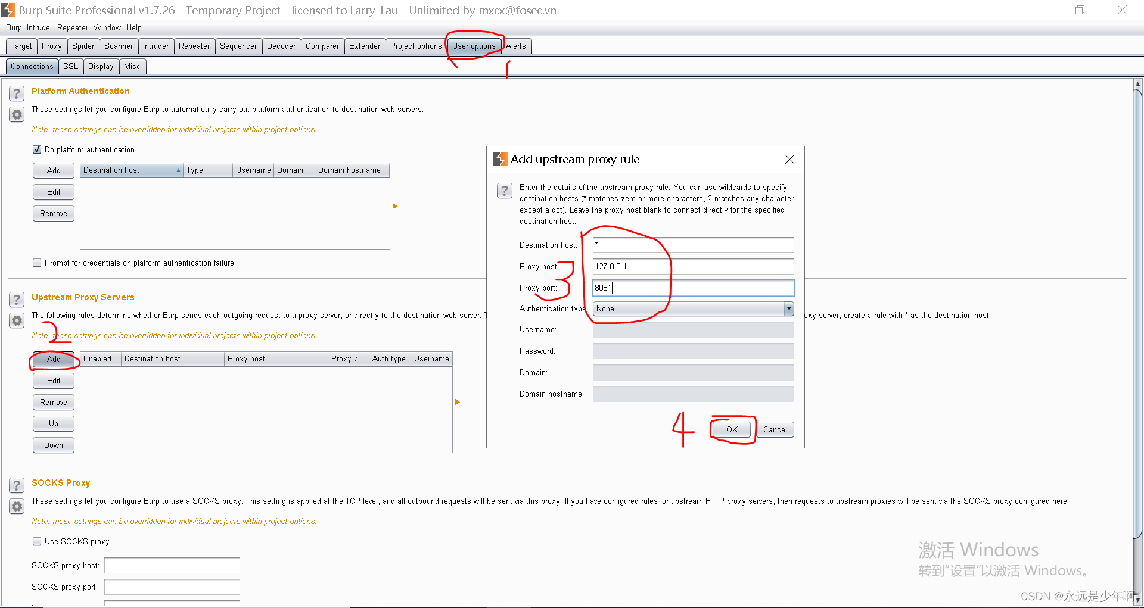Open the Repeater menu
Image resolution: width=1144 pixels, height=608 pixels.
[x=73, y=27]
